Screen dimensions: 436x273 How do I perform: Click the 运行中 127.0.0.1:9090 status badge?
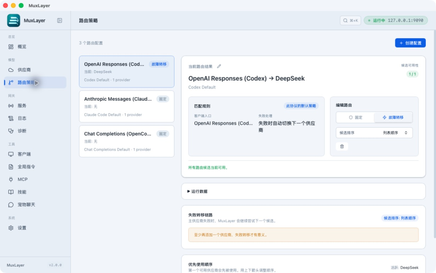396,21
